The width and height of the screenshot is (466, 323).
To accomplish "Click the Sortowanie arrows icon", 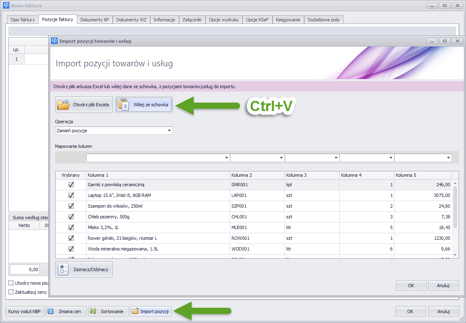I will pos(93,311).
